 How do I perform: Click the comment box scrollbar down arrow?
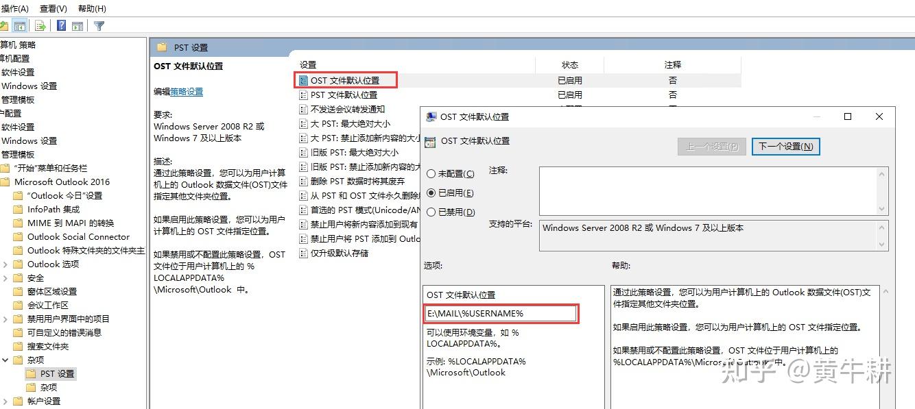pyautogui.click(x=883, y=209)
